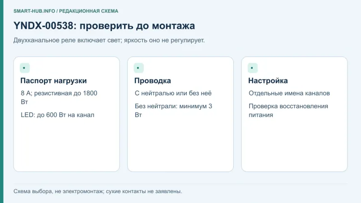Click the line 8 А; резистивная до 1800 Вт
This screenshot has width=361, height=203.
point(59,97)
